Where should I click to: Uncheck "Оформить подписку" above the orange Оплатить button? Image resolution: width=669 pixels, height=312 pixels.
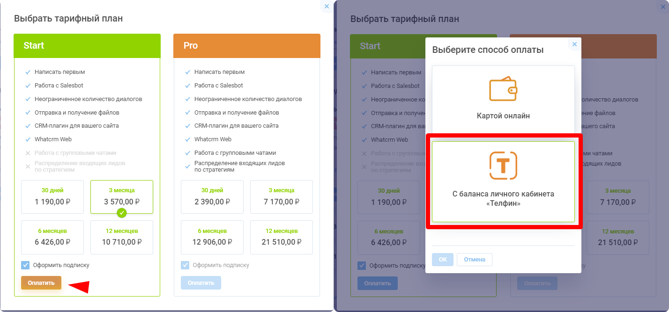point(25,265)
